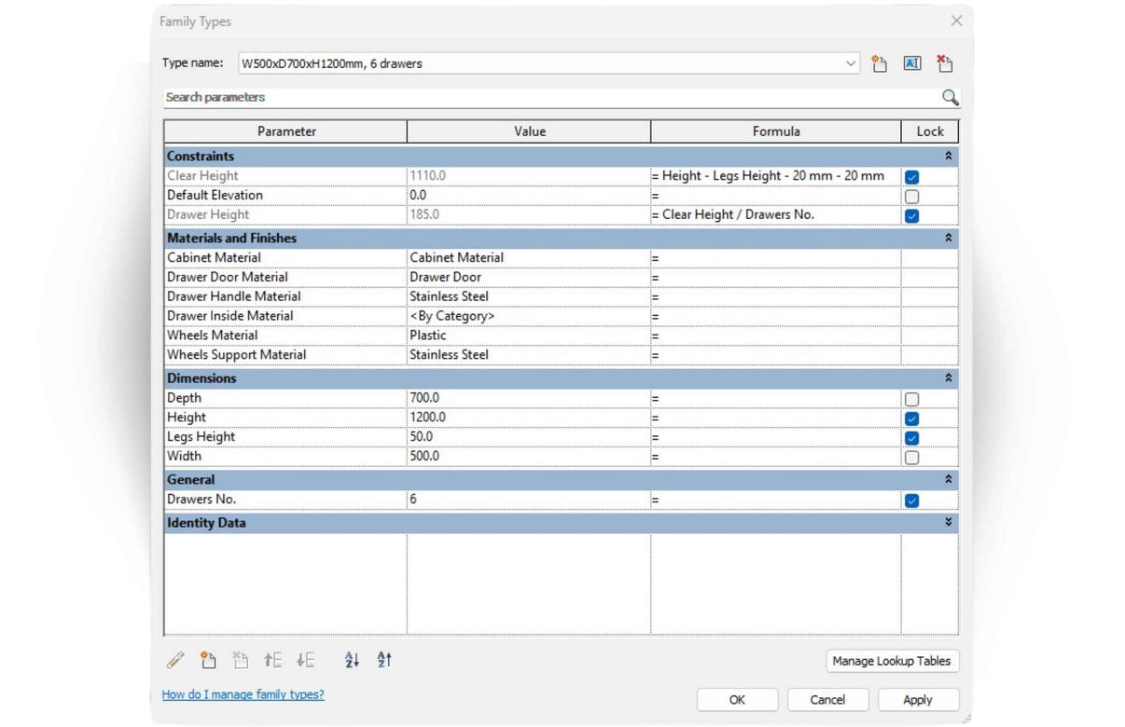This screenshot has height=727, width=1125.
Task: Expand the Identity Data group
Action: click(948, 523)
